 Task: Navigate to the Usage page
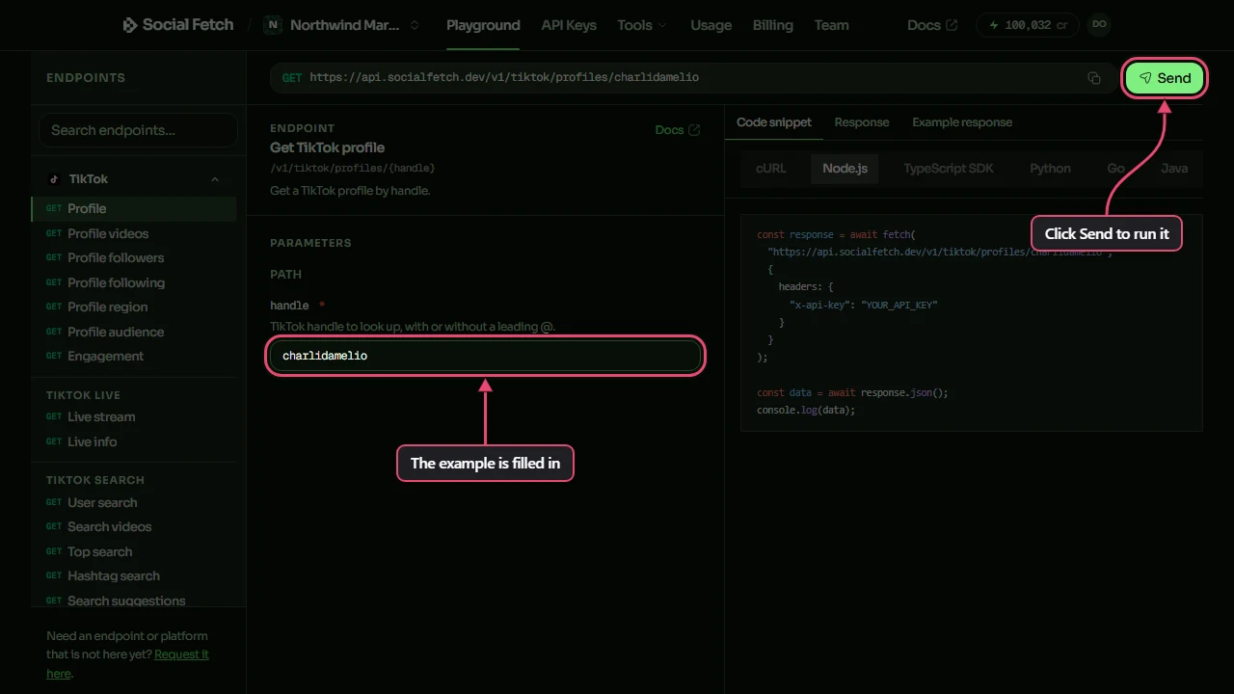(711, 25)
